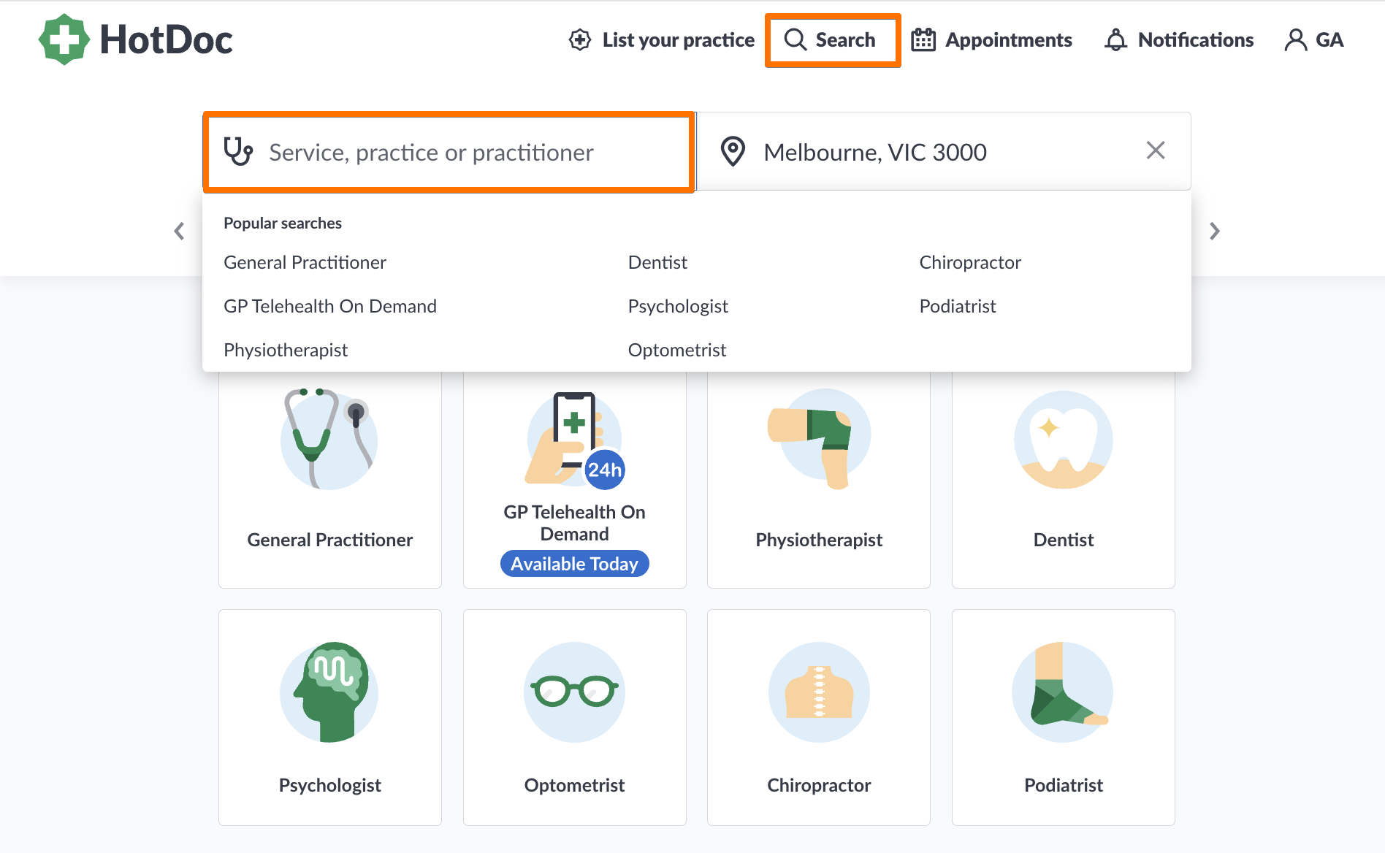
Task: Click the user profile icon
Action: point(1296,39)
